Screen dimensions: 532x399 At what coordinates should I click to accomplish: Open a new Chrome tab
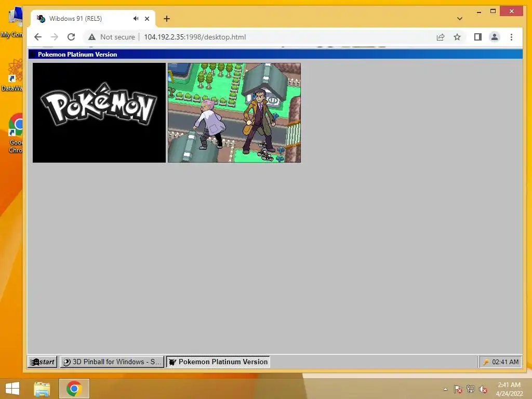167,19
